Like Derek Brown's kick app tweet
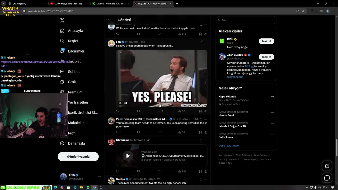 point(159,34)
